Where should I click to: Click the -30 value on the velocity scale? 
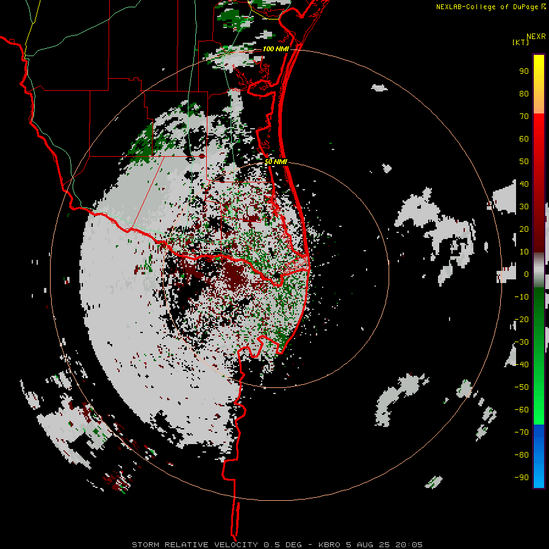[522, 342]
